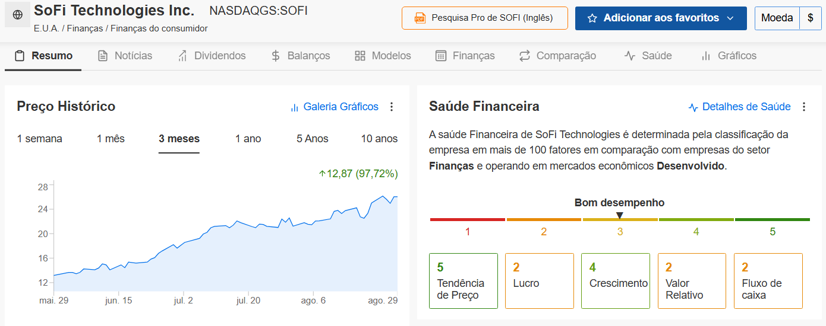The image size is (826, 326).
Task: Select the 1 ano price range
Action: coord(248,139)
